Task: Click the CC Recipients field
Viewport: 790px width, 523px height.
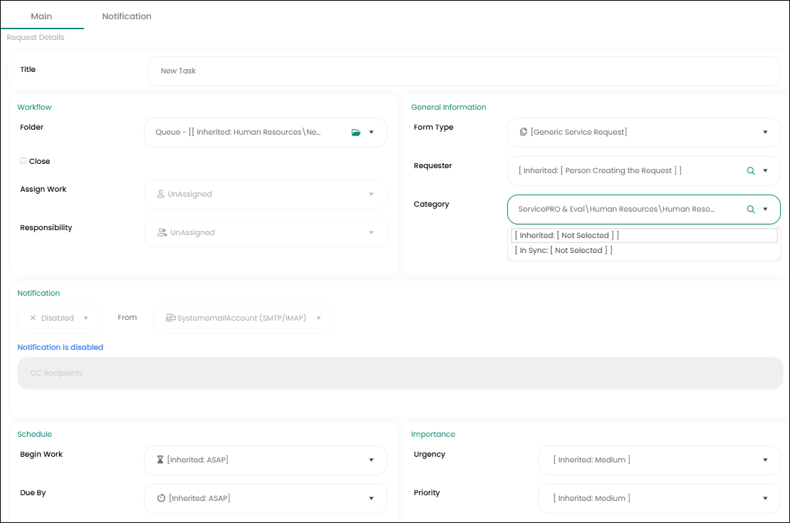Action: 399,373
